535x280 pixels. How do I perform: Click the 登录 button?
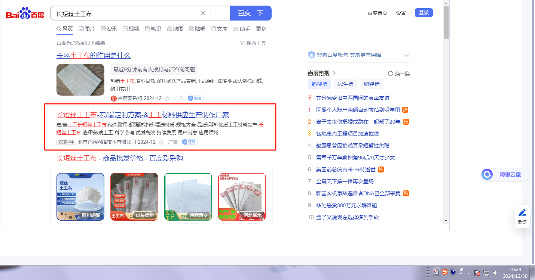pyautogui.click(x=424, y=13)
